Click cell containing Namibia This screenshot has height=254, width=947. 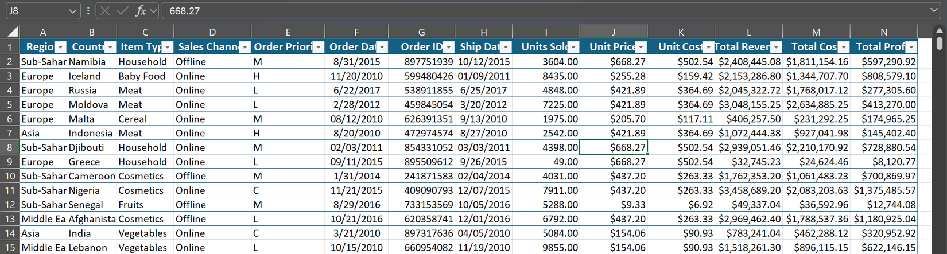[x=92, y=61]
